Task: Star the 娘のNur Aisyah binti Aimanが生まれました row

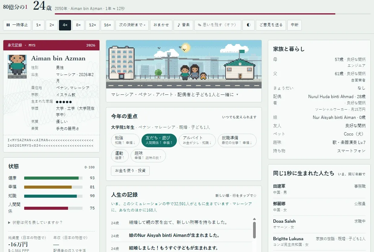Action: tap(181, 236)
